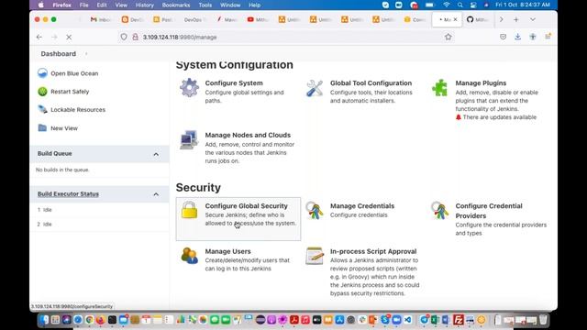Click In-process Script Approval notepad icon
Viewport: 587px width, 330px height.
point(314,256)
